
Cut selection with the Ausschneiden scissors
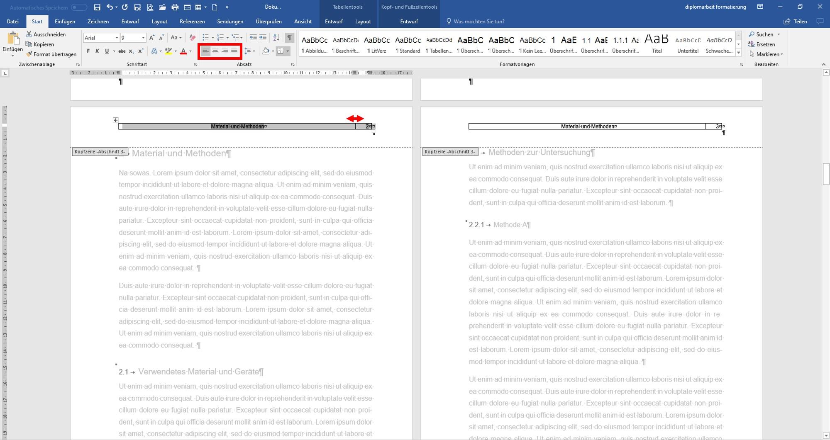(x=46, y=34)
